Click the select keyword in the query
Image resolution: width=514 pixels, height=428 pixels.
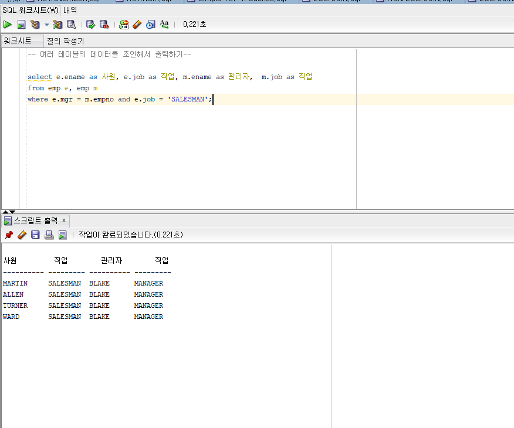(40, 77)
